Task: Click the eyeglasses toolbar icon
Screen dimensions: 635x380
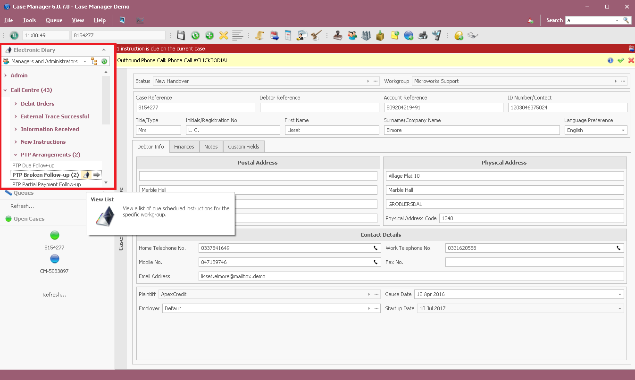Action: [473, 35]
